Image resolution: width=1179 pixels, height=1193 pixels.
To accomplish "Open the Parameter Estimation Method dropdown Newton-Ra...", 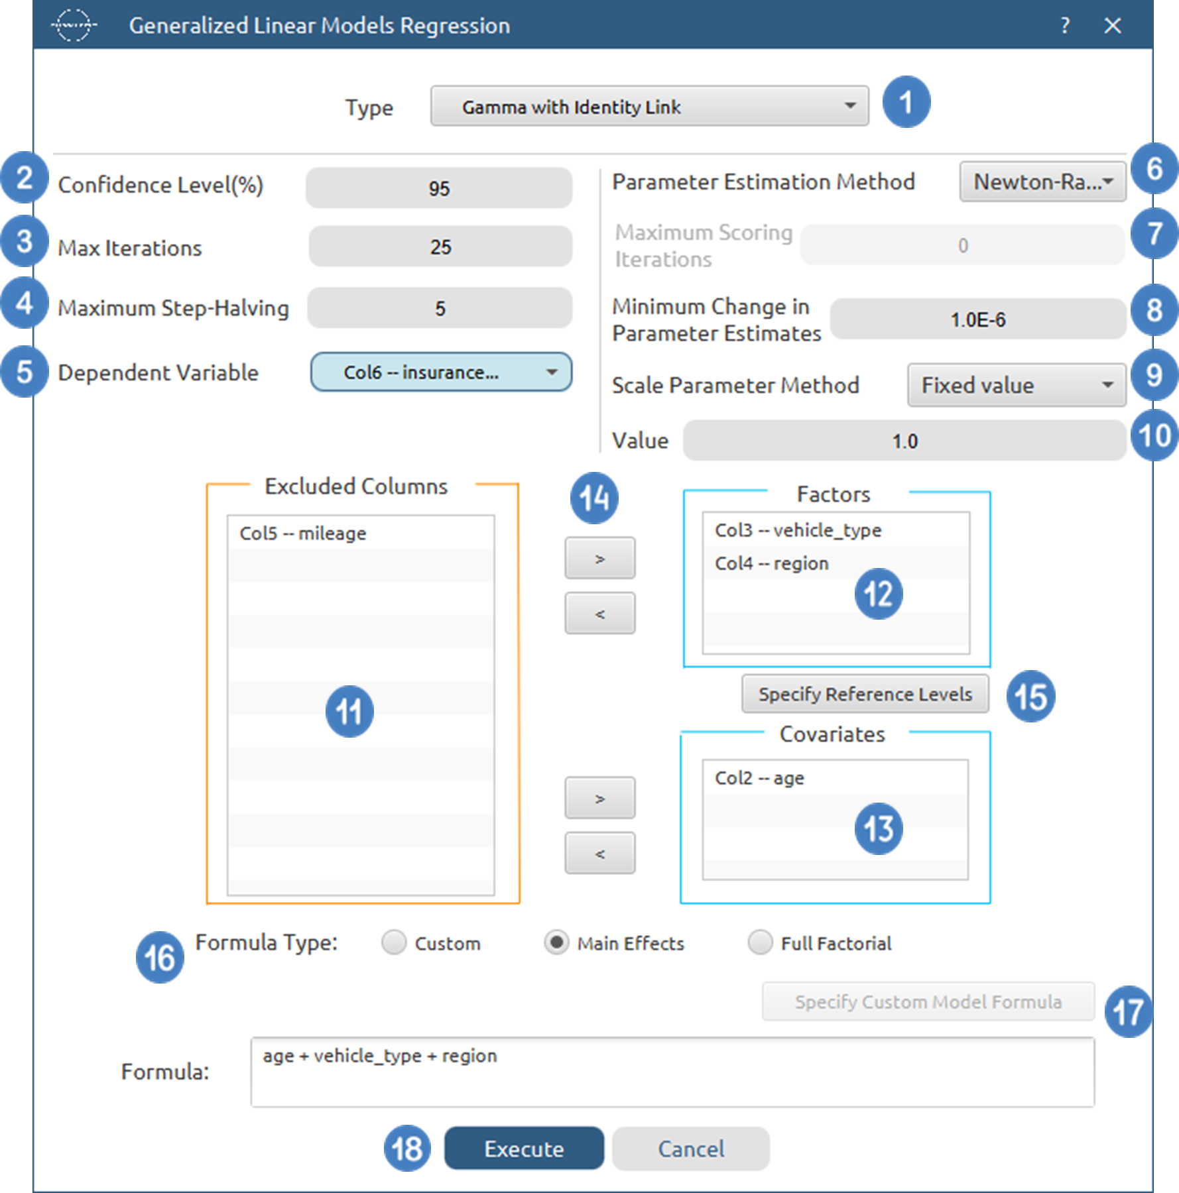I will coord(1042,182).
